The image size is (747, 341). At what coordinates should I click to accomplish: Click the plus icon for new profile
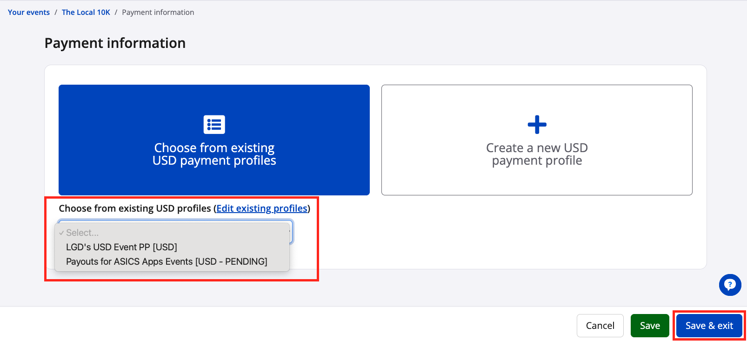(x=537, y=125)
